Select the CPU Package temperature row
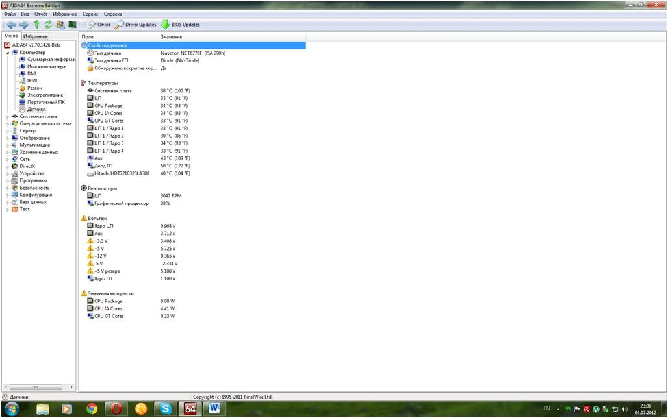 pyautogui.click(x=193, y=106)
